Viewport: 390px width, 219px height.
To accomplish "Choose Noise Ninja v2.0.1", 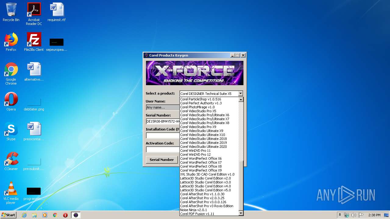I will (x=209, y=210).
